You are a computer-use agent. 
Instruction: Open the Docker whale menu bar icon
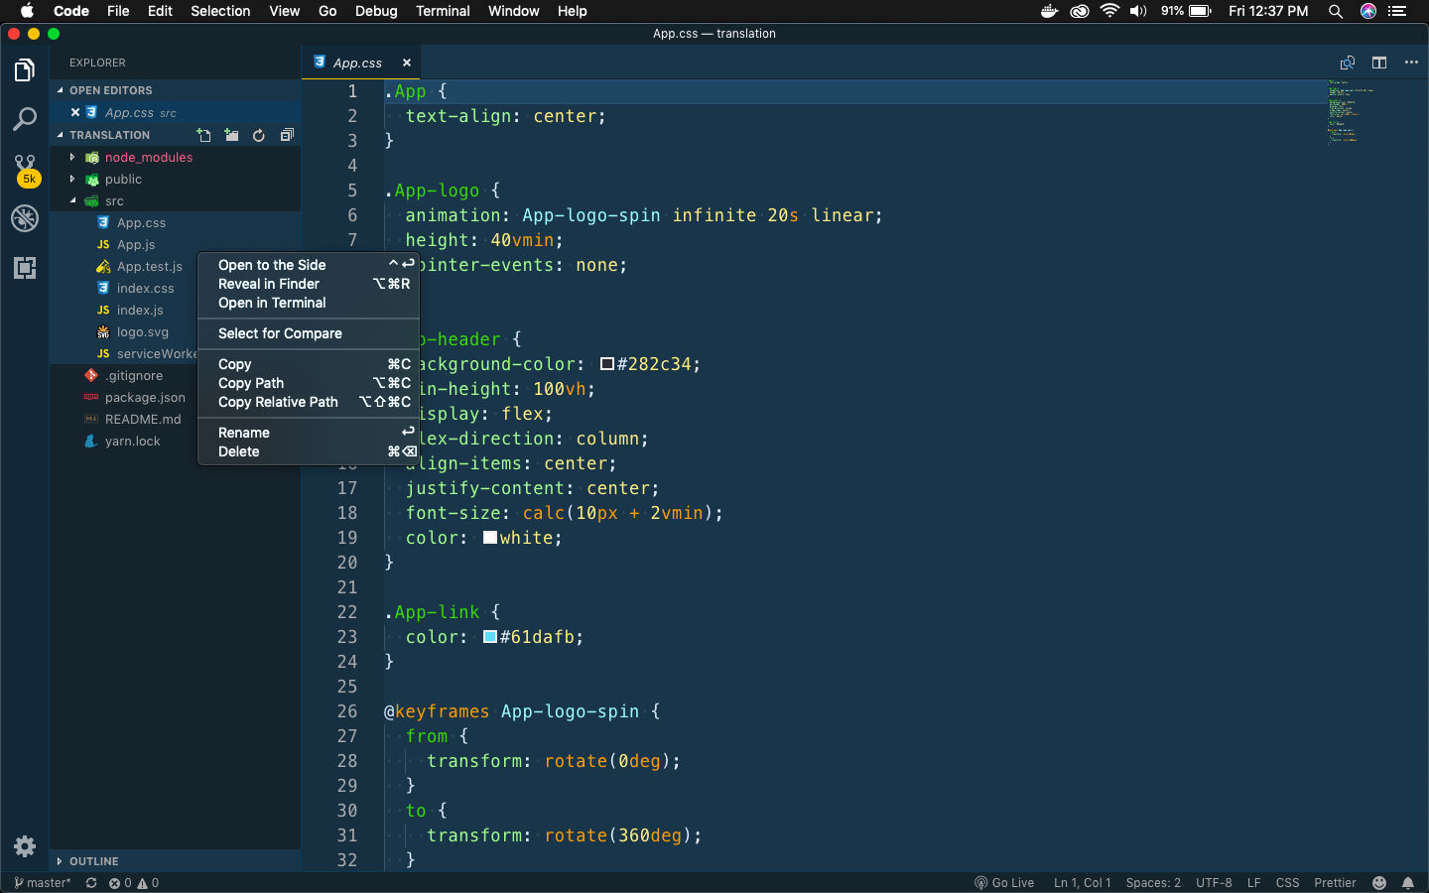click(x=1049, y=11)
